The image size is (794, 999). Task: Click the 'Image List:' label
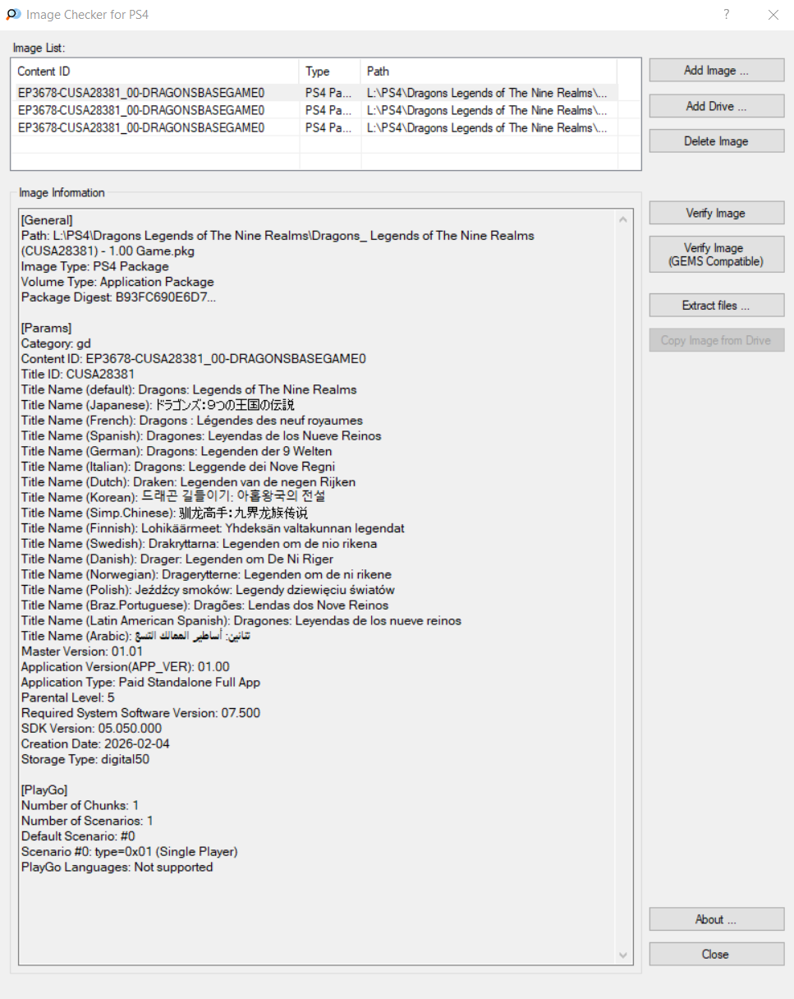pos(39,48)
